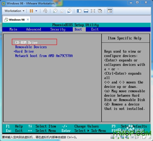Pause the virtual machine
The height and width of the screenshot is (141, 153).
pos(32,11)
